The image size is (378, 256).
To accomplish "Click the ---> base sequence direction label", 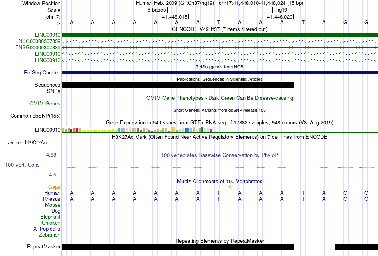I will pos(56,23).
